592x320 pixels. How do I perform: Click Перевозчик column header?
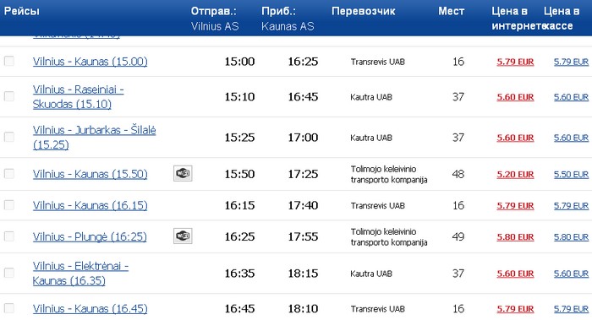(363, 11)
